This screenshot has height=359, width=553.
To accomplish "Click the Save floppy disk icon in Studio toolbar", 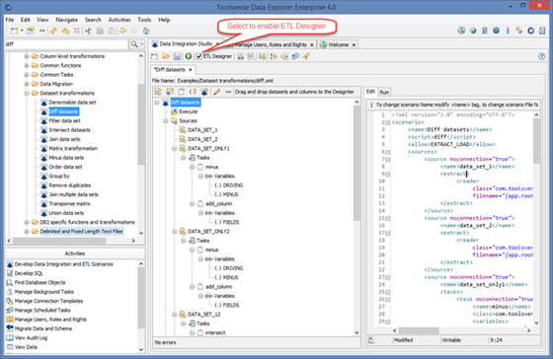I will pyautogui.click(x=177, y=56).
